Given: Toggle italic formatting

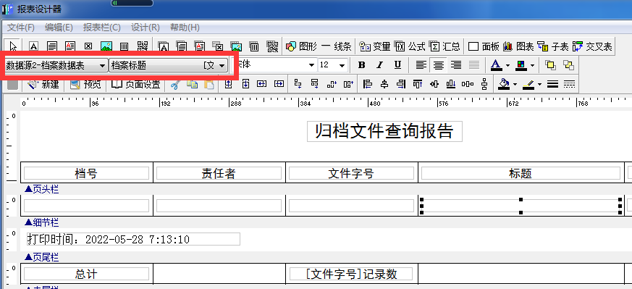Looking at the screenshot, I should coord(379,65).
